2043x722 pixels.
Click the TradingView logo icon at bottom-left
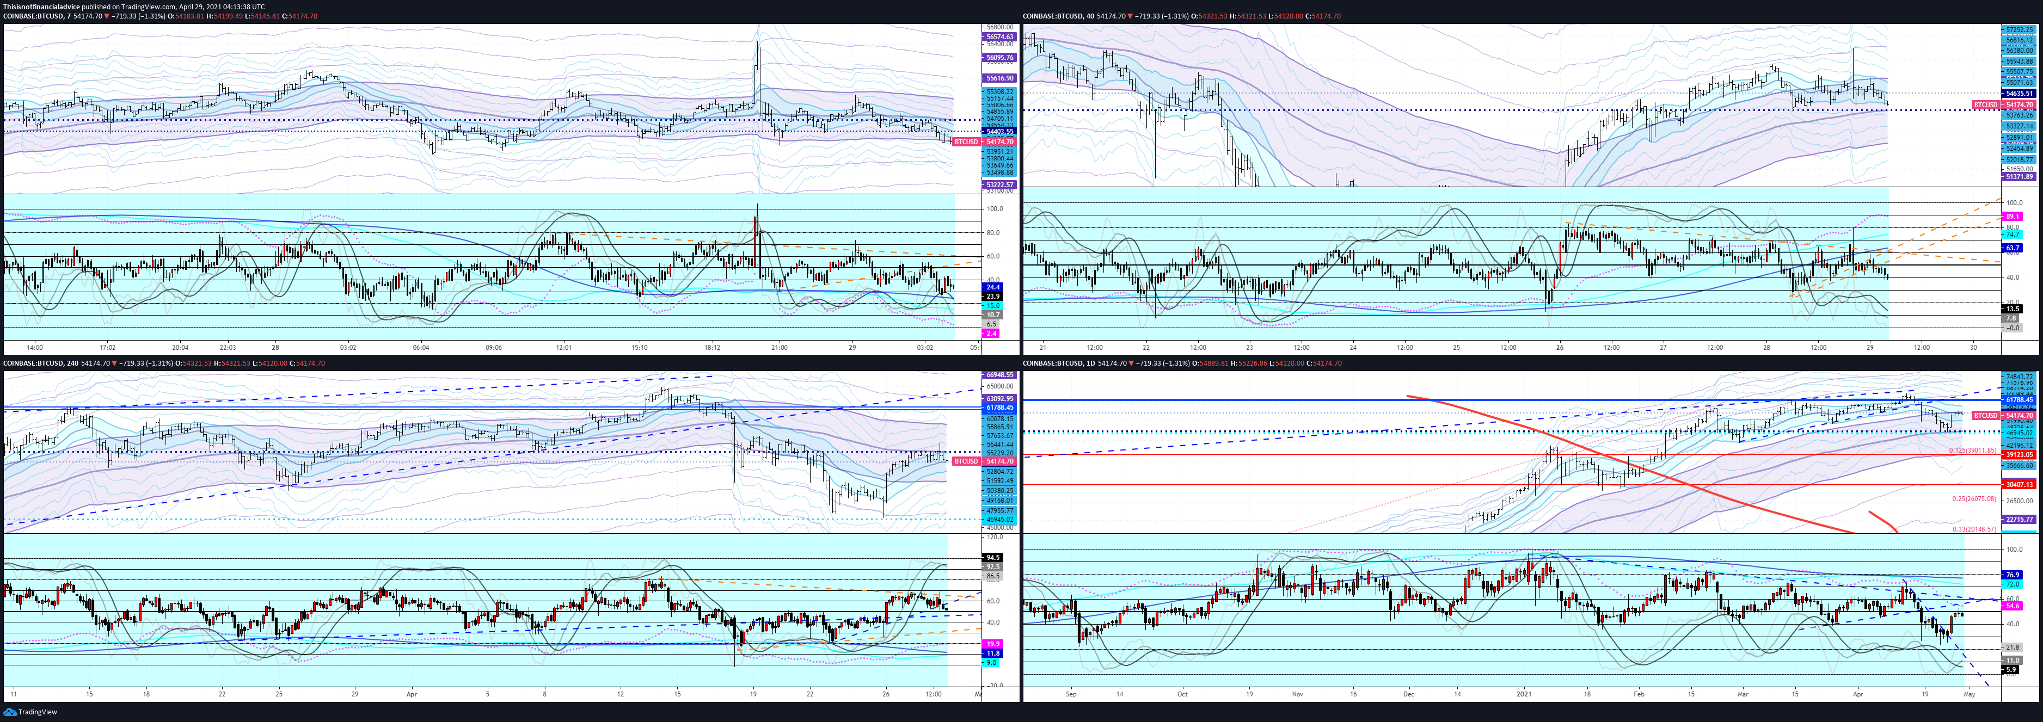9,712
